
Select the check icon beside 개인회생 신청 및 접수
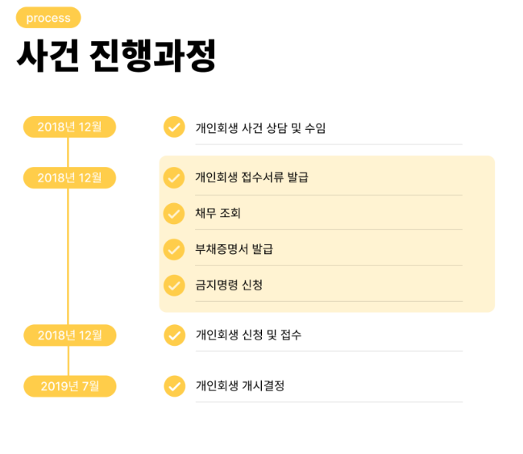(x=174, y=335)
